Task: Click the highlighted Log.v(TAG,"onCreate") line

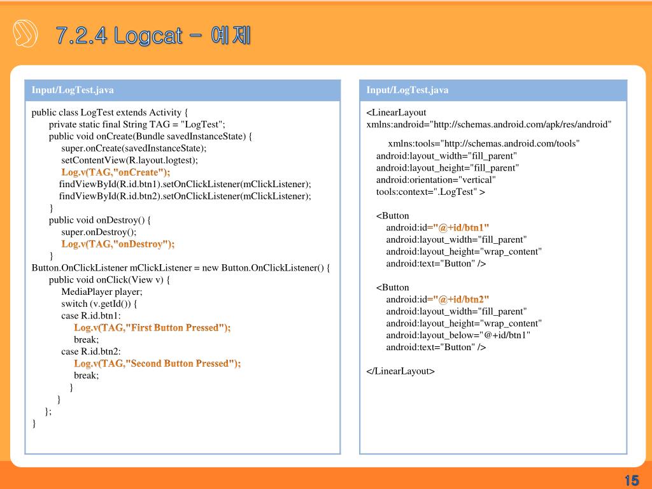Action: pos(116,172)
